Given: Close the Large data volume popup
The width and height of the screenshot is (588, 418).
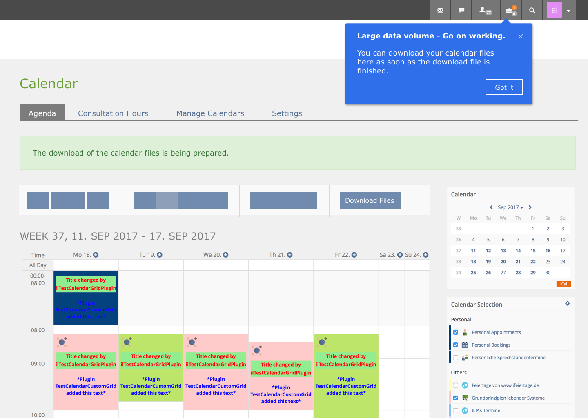Looking at the screenshot, I should (520, 36).
